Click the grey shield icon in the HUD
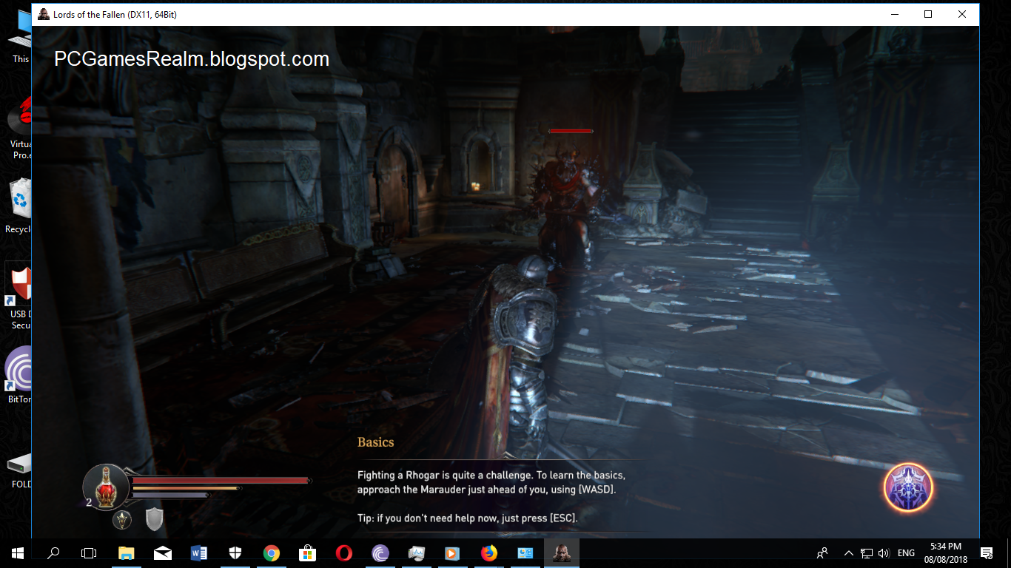Viewport: 1011px width, 568px height. [154, 519]
